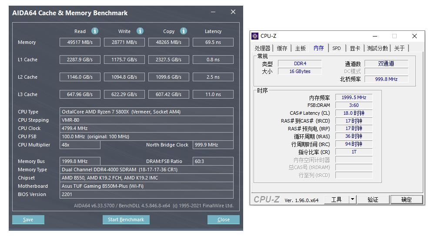The image size is (435, 236).
Task: Close the CPU-Z window with X
Action: [415, 36]
